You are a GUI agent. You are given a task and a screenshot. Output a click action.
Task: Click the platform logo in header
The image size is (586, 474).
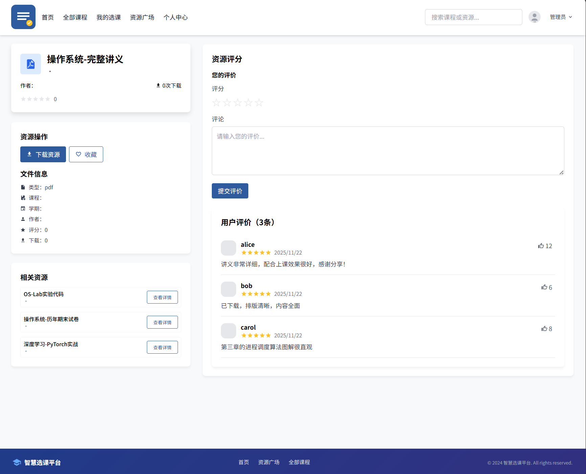pos(23,17)
